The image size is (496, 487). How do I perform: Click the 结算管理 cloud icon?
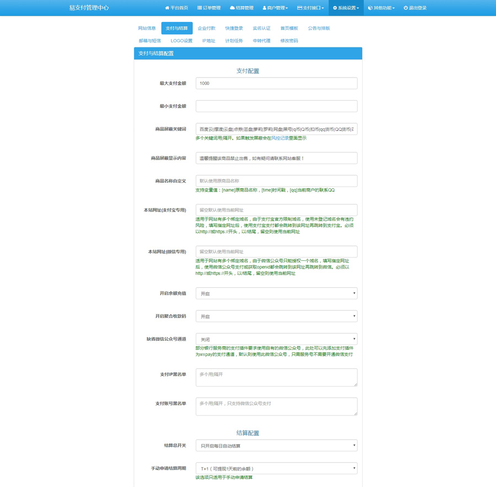[232, 8]
